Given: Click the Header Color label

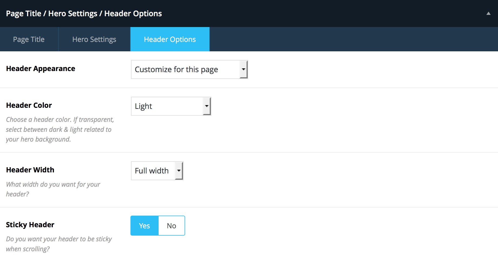Looking at the screenshot, I should pyautogui.click(x=29, y=105).
